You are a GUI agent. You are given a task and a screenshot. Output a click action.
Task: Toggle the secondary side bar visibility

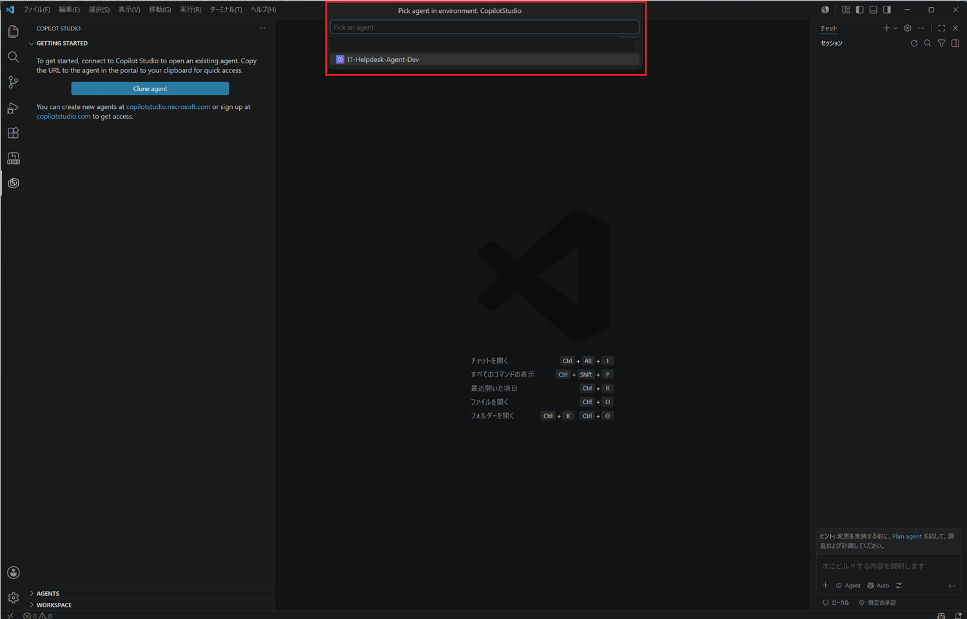[887, 10]
